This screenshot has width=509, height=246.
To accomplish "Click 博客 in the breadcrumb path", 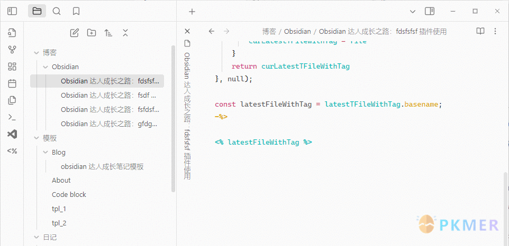I will [x=269, y=31].
